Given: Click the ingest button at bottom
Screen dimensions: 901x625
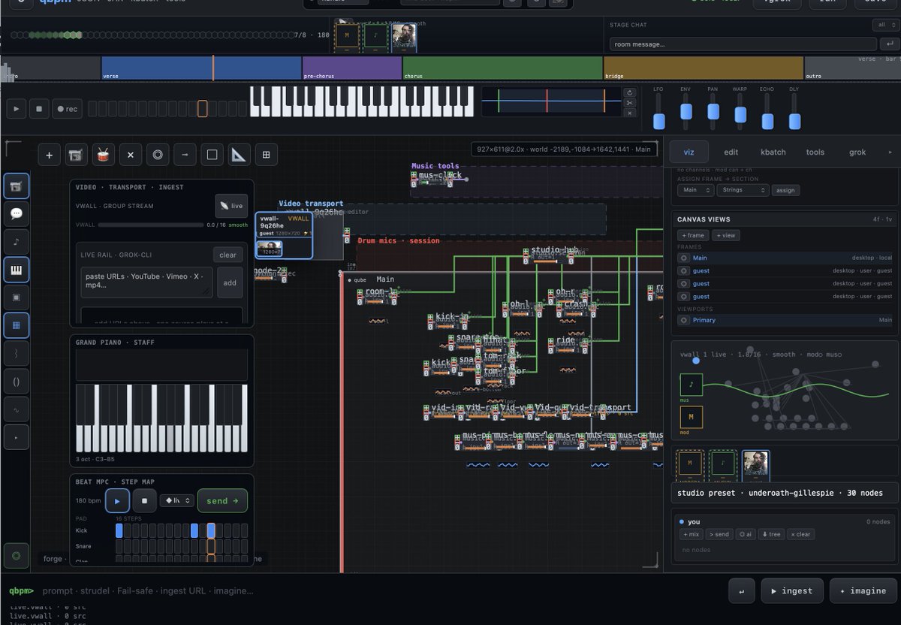Looking at the screenshot, I should click(x=792, y=590).
